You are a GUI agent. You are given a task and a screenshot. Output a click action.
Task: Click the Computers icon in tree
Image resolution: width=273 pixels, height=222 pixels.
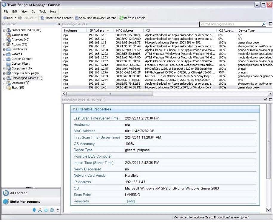pyautogui.click(x=9, y=68)
